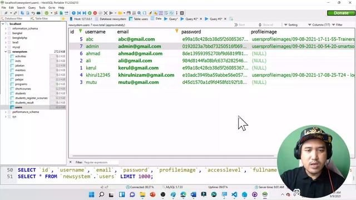This screenshot has height=200, width=356.
Task: Open the Windows Start button
Action: (91, 194)
